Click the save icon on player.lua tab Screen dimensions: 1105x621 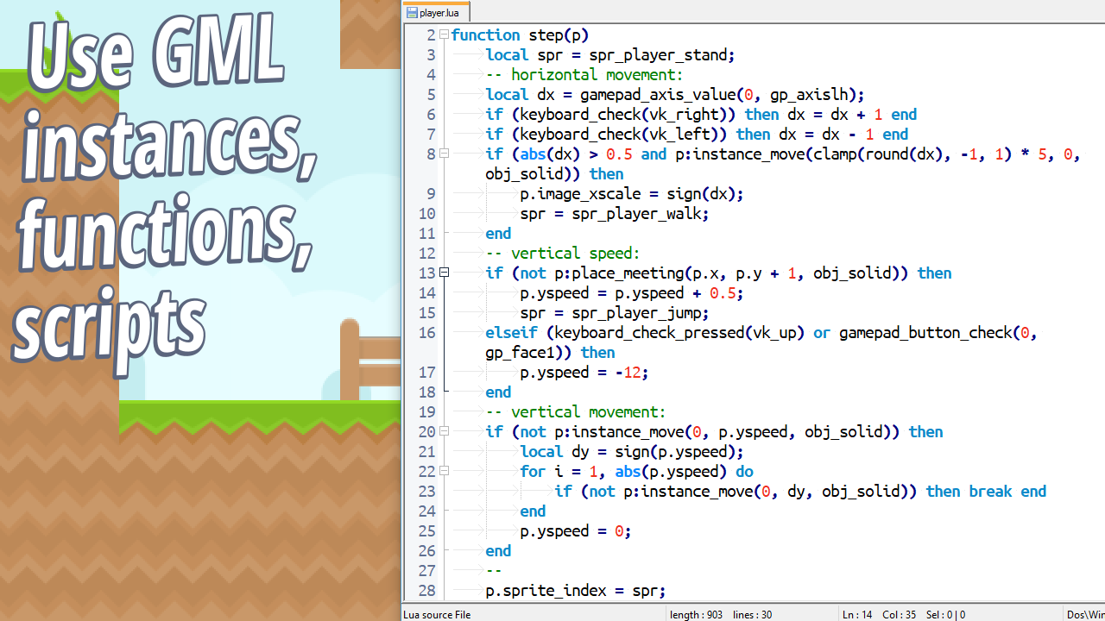[x=412, y=13]
